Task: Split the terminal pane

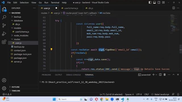Action: click(x=160, y=75)
